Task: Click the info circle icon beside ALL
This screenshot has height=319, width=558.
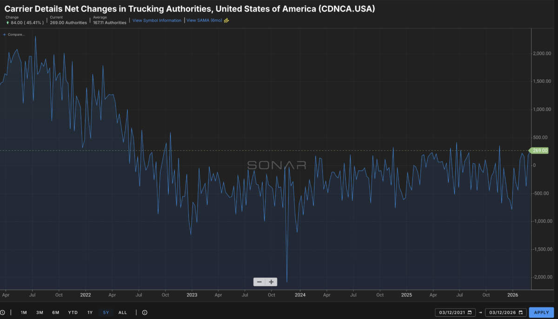Action: click(x=145, y=312)
